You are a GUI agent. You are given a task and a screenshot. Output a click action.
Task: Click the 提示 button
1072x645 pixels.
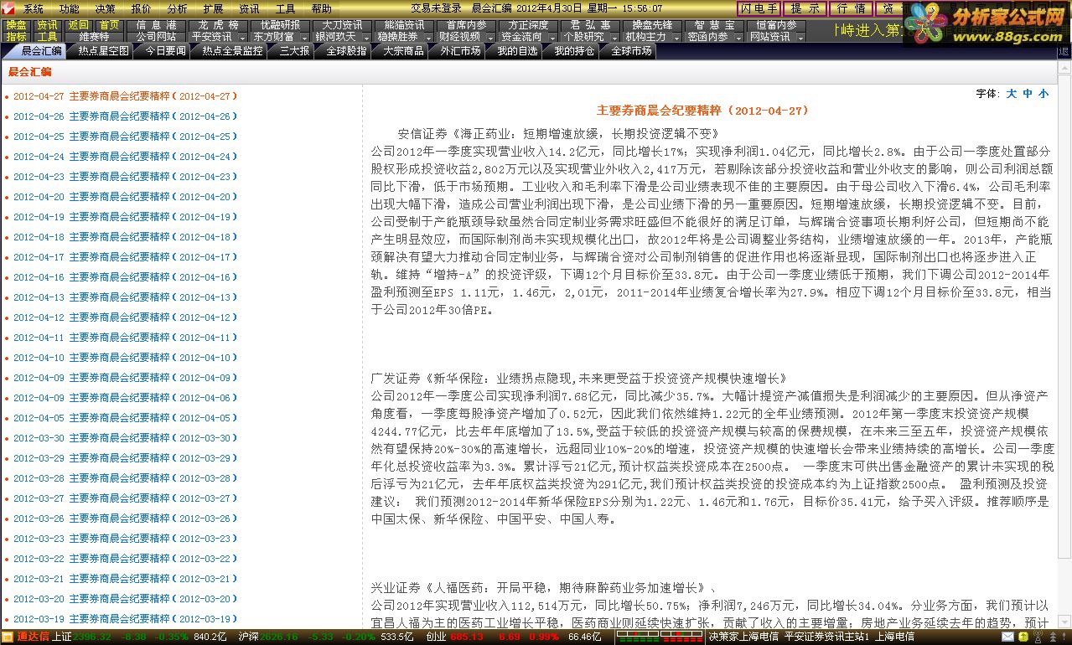pos(805,8)
